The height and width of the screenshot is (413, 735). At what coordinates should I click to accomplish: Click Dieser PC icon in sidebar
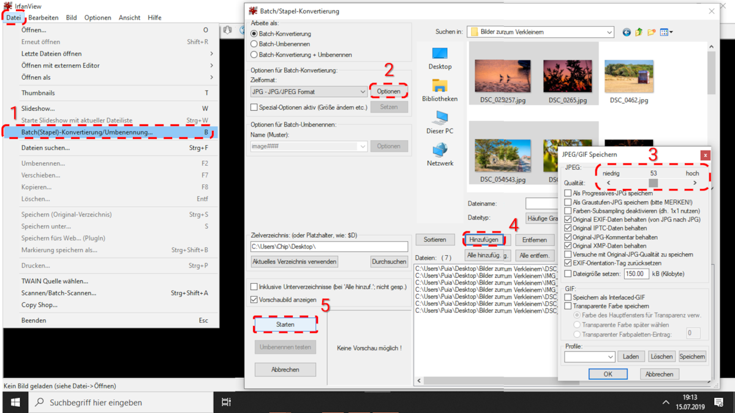(x=440, y=122)
